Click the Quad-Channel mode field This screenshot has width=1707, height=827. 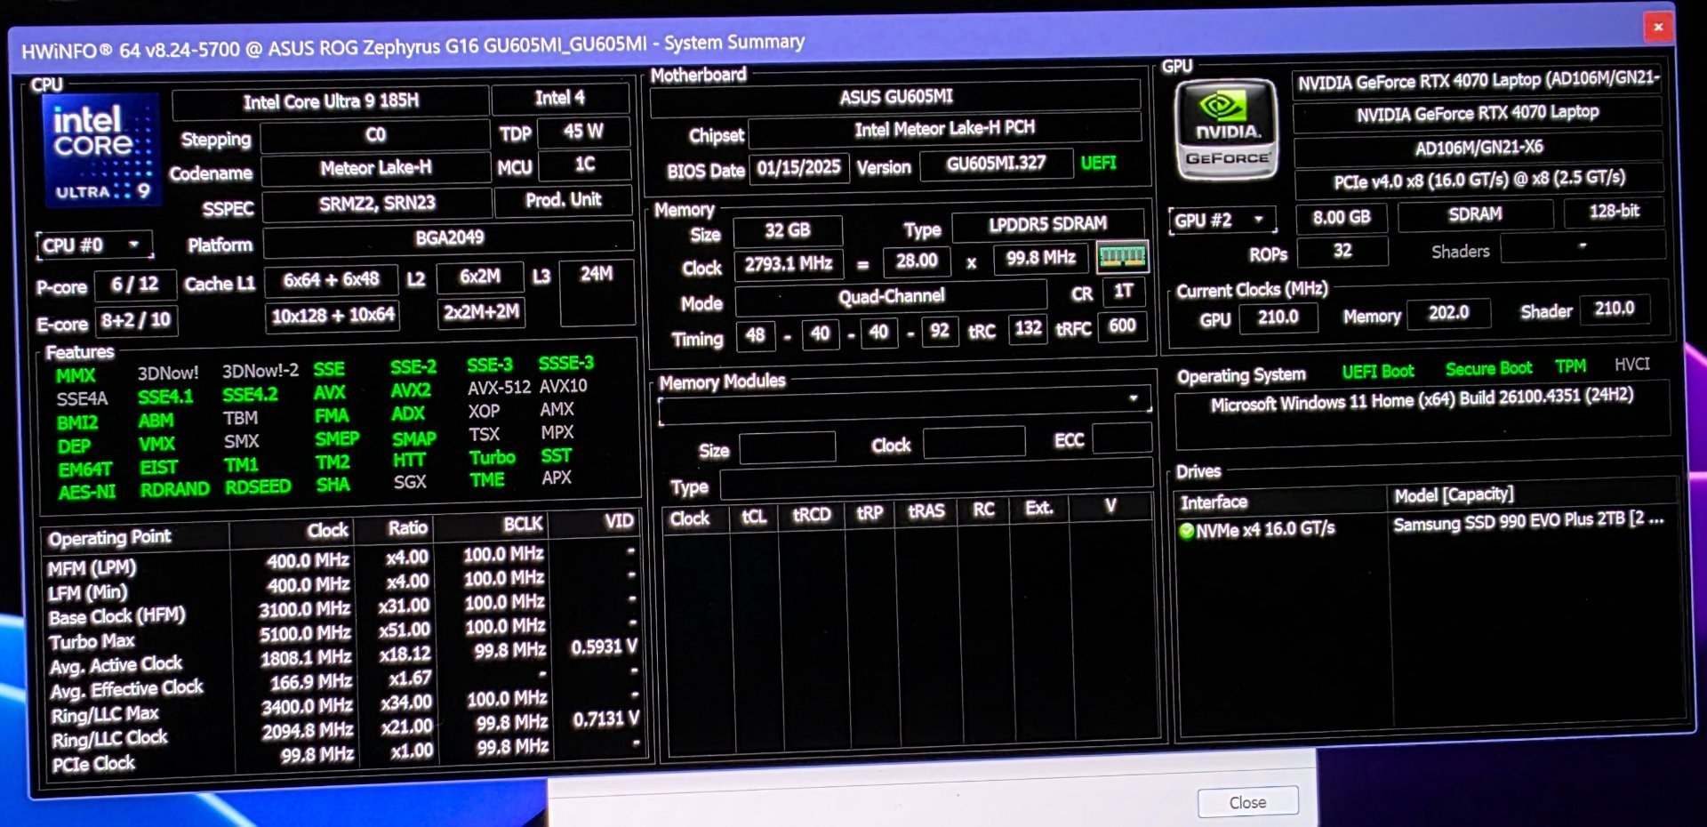[x=891, y=297]
